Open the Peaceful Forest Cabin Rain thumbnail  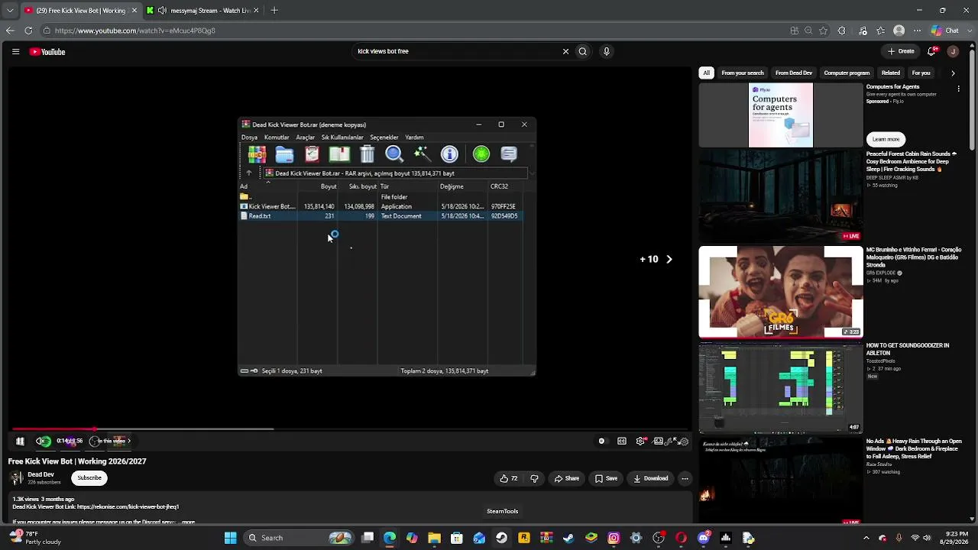781,195
